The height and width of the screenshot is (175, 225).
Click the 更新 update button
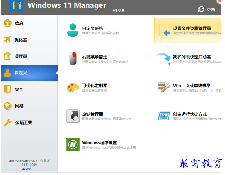tap(207, 9)
